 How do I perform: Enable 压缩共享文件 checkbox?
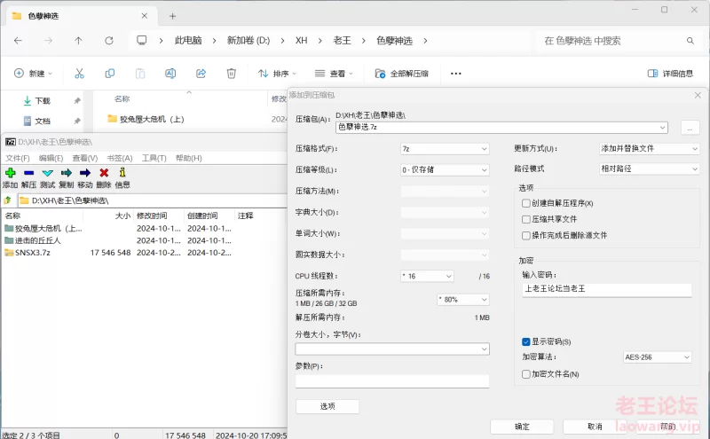(525, 219)
